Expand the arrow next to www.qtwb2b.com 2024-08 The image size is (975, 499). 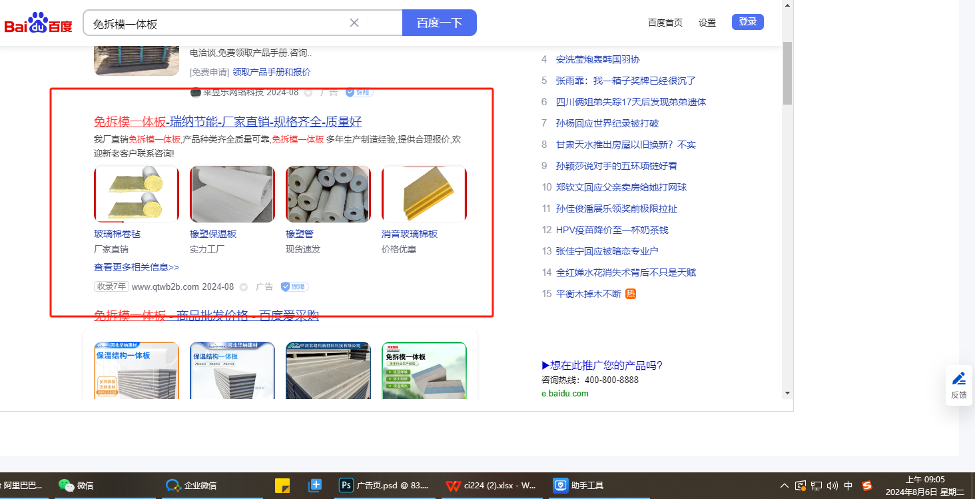(x=244, y=287)
